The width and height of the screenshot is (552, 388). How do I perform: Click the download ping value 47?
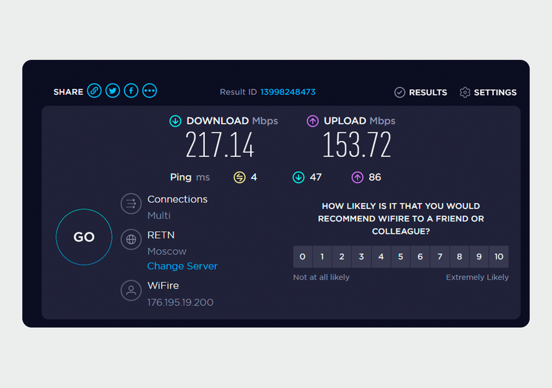point(315,178)
